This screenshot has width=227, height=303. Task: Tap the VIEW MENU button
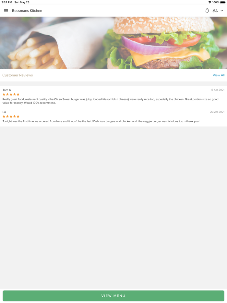(113, 296)
